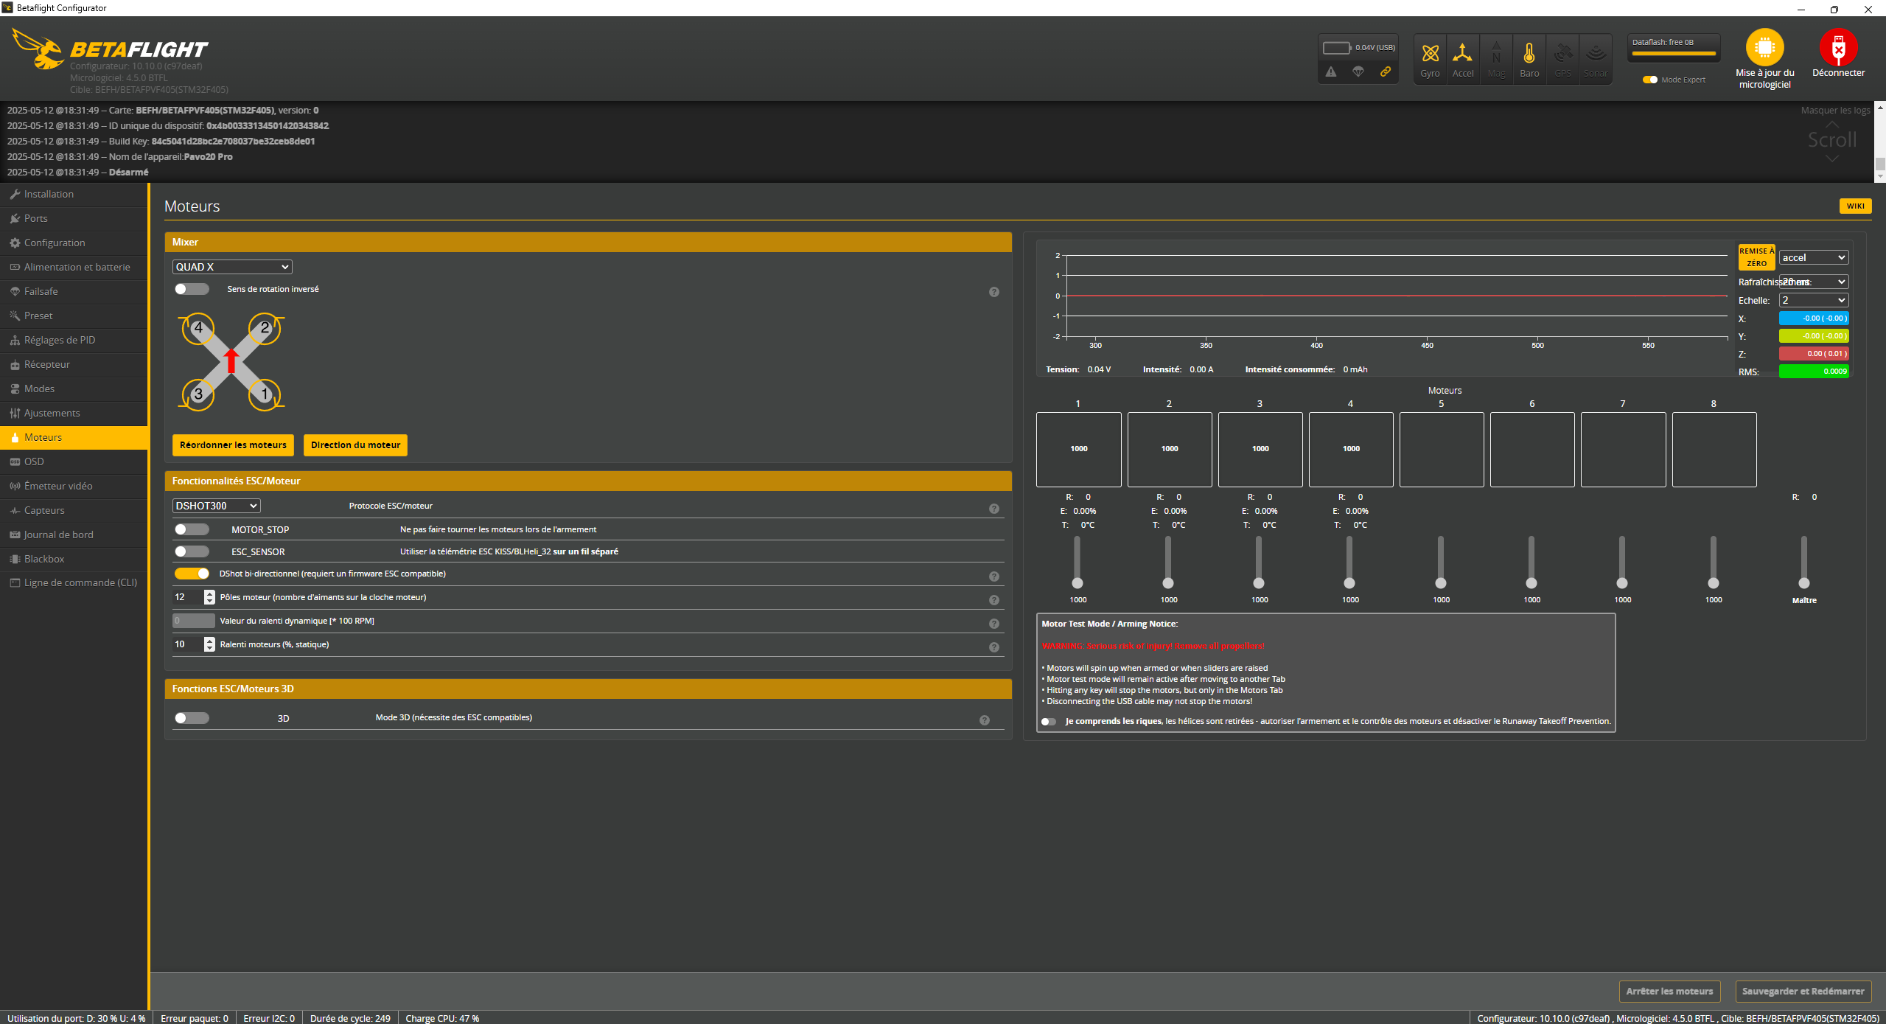The width and height of the screenshot is (1886, 1024).
Task: Open the Réglages de PID tab
Action: pos(59,340)
